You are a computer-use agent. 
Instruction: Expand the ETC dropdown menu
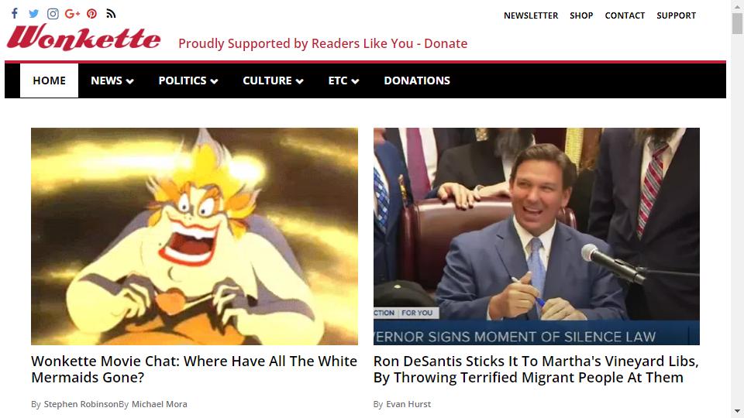343,81
